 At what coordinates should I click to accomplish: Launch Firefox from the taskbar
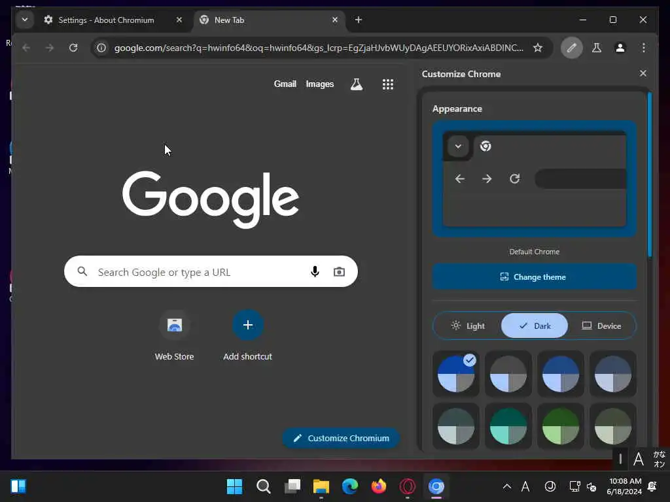click(379, 486)
